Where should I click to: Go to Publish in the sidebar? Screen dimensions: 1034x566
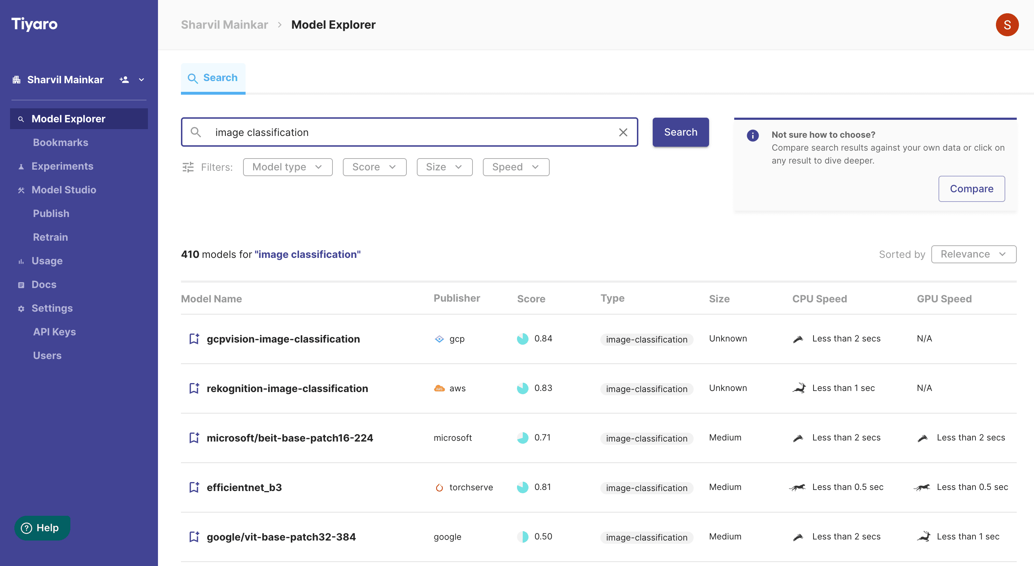coord(51,213)
